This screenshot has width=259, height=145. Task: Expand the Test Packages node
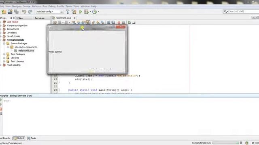pyautogui.click(x=4, y=54)
